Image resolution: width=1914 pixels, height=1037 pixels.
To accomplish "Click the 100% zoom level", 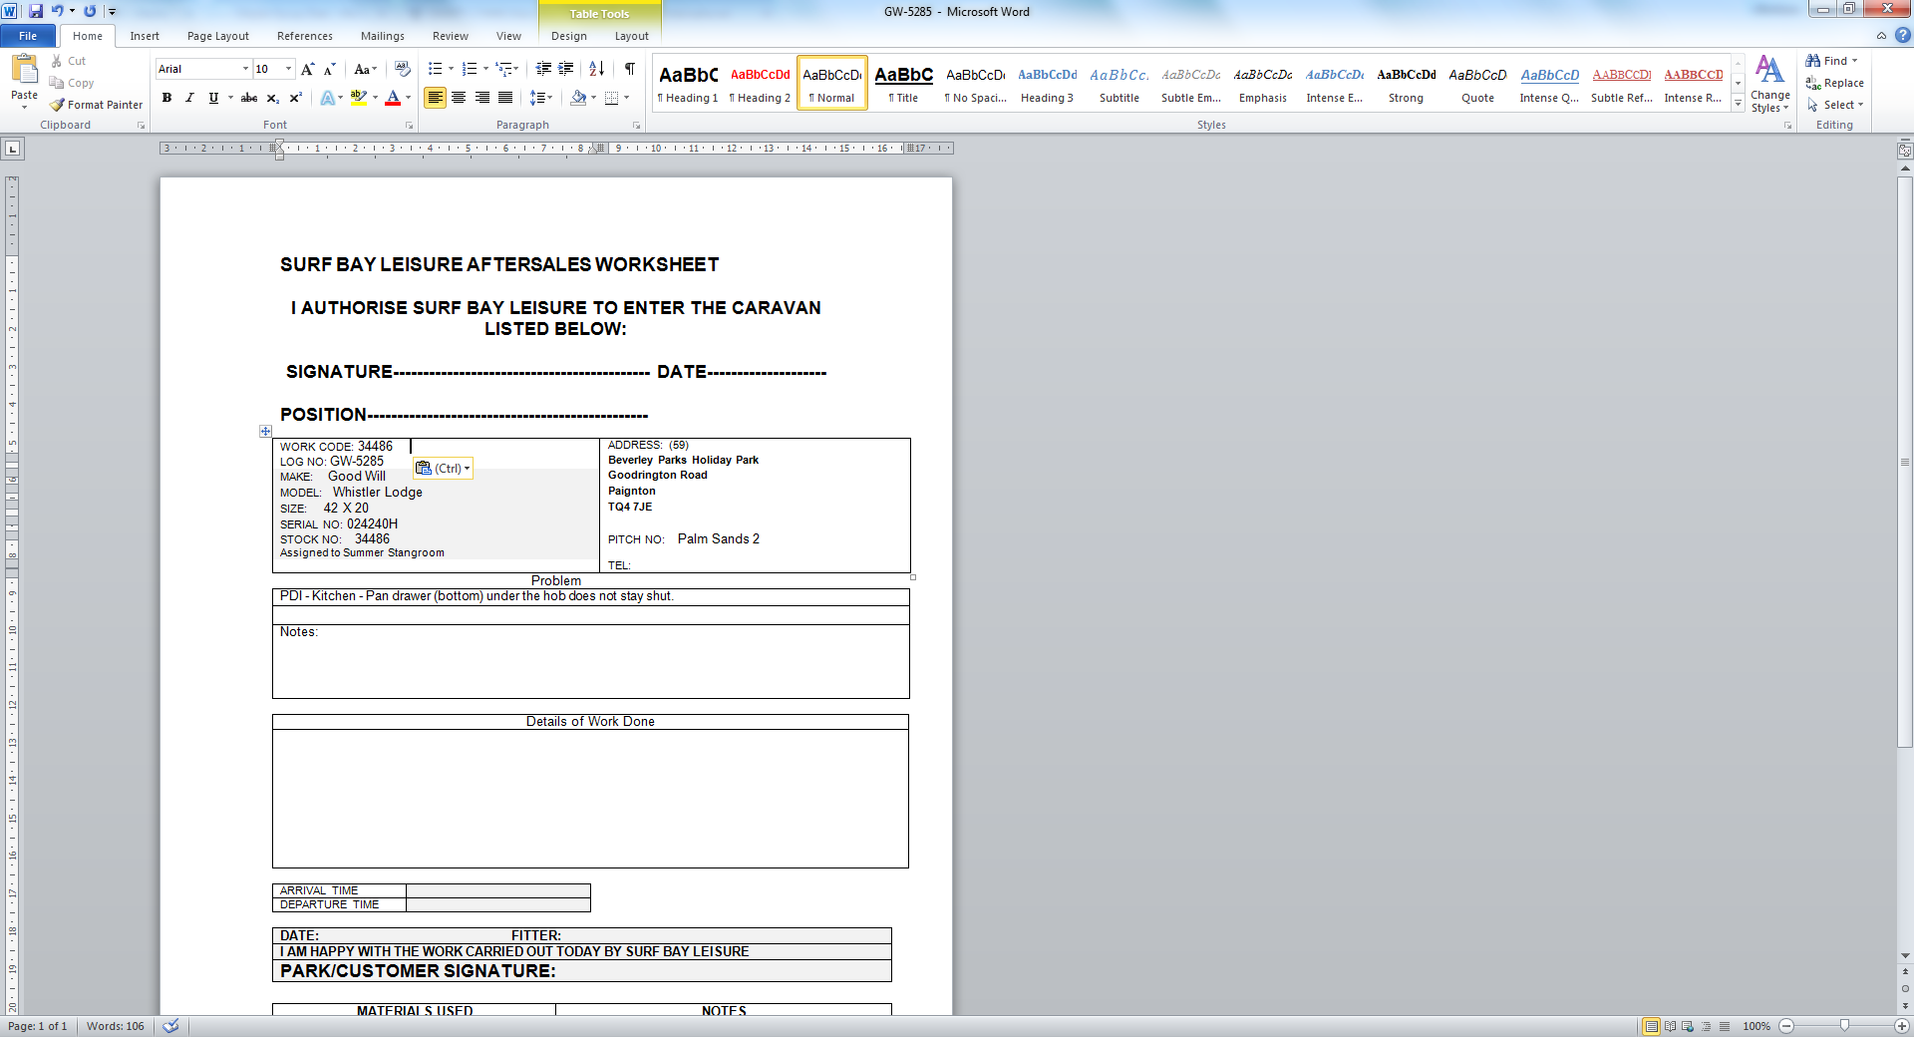I will 1756,1026.
